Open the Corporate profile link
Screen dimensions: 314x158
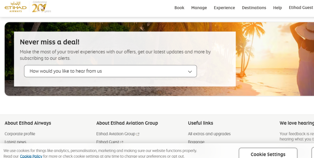20,134
